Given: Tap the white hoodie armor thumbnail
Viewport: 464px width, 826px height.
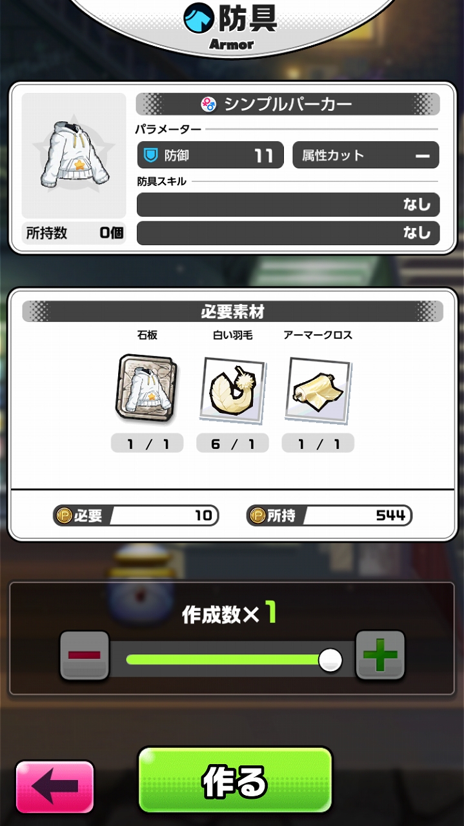Looking at the screenshot, I should click(x=74, y=155).
